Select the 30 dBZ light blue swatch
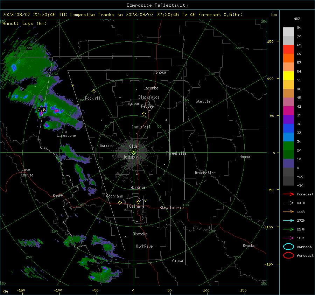The width and height of the screenshot is (315, 295). tap(288, 137)
